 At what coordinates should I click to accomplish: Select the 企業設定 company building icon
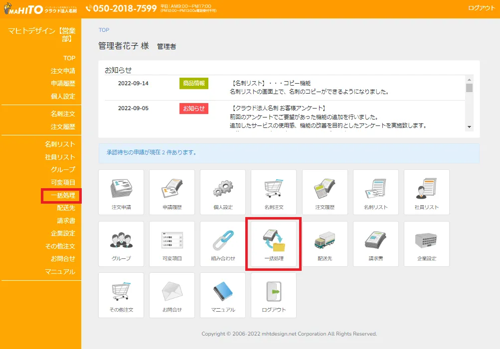point(426,243)
